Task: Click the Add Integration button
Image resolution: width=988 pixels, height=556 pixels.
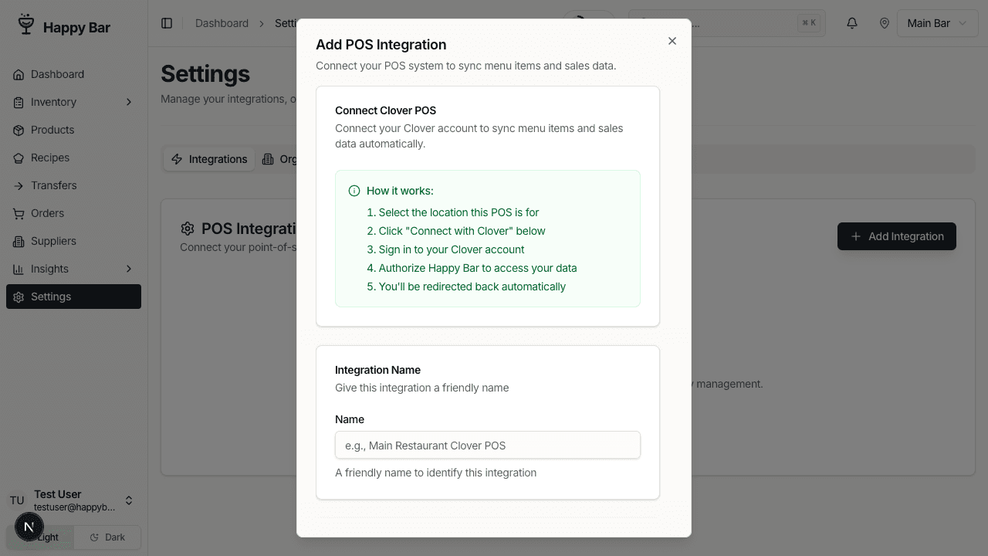Action: [x=897, y=236]
